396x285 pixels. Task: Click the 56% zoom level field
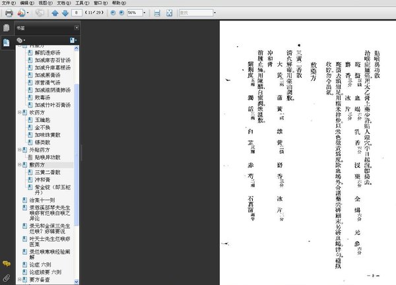click(x=135, y=13)
